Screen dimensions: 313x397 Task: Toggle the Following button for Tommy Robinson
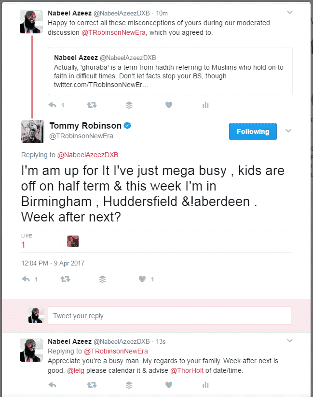click(x=253, y=132)
